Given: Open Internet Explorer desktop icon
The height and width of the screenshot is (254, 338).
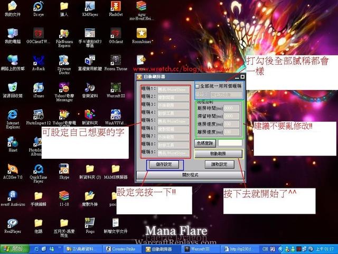Looking at the screenshot, I should pos(13,119).
